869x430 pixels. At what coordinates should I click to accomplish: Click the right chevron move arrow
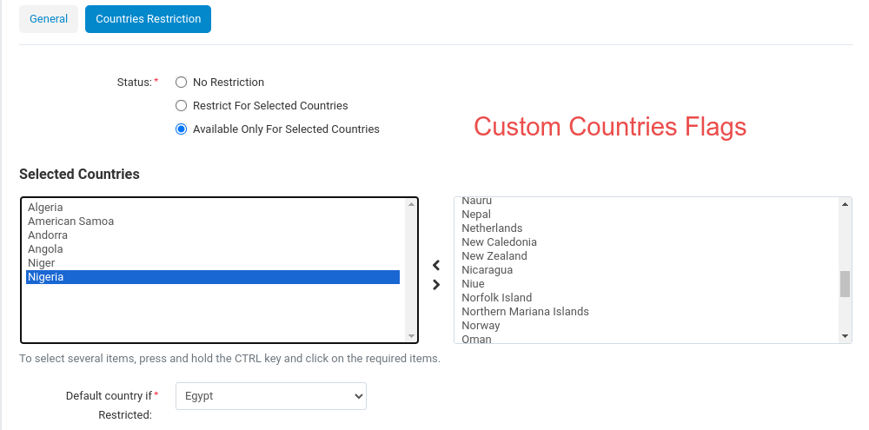436,285
